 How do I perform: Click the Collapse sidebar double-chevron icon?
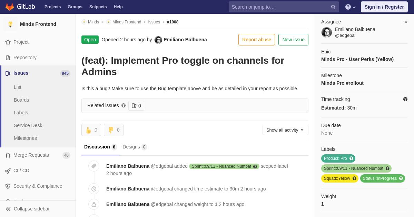click(8, 209)
